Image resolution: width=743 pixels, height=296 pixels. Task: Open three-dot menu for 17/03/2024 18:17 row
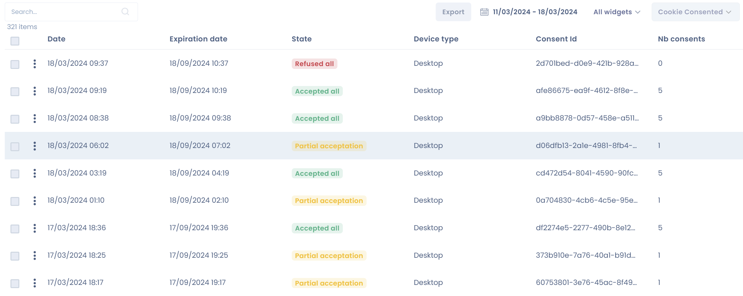click(x=35, y=283)
